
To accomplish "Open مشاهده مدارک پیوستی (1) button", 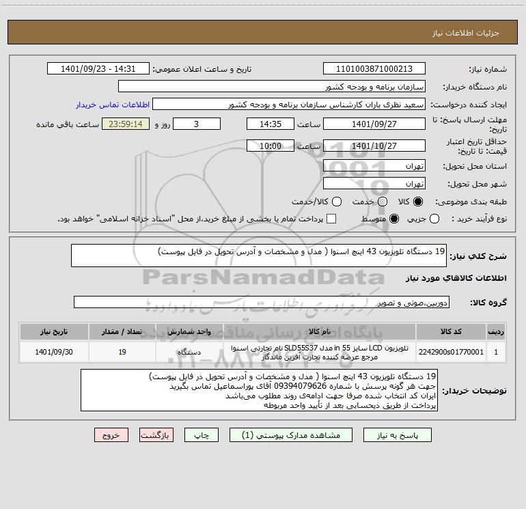I will coord(291,435).
